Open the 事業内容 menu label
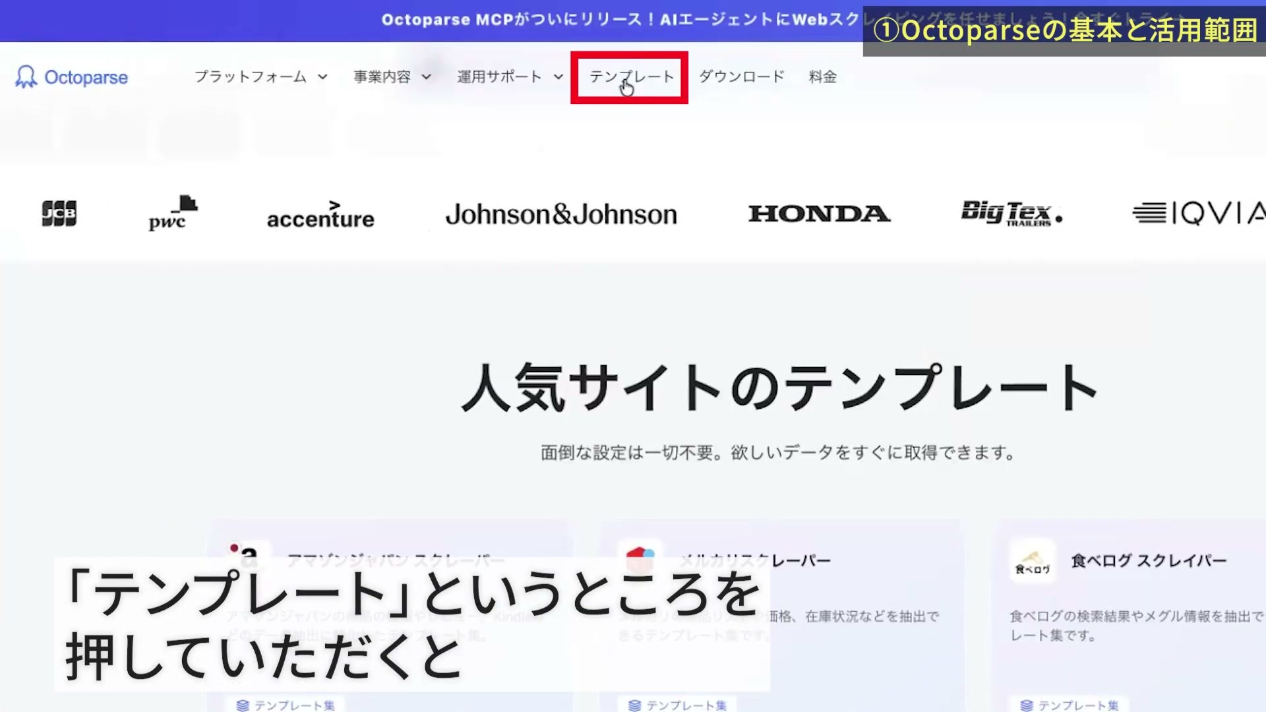Screen dimensions: 1266x712 point(382,77)
